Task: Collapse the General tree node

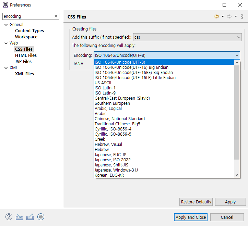Action: tap(6, 25)
